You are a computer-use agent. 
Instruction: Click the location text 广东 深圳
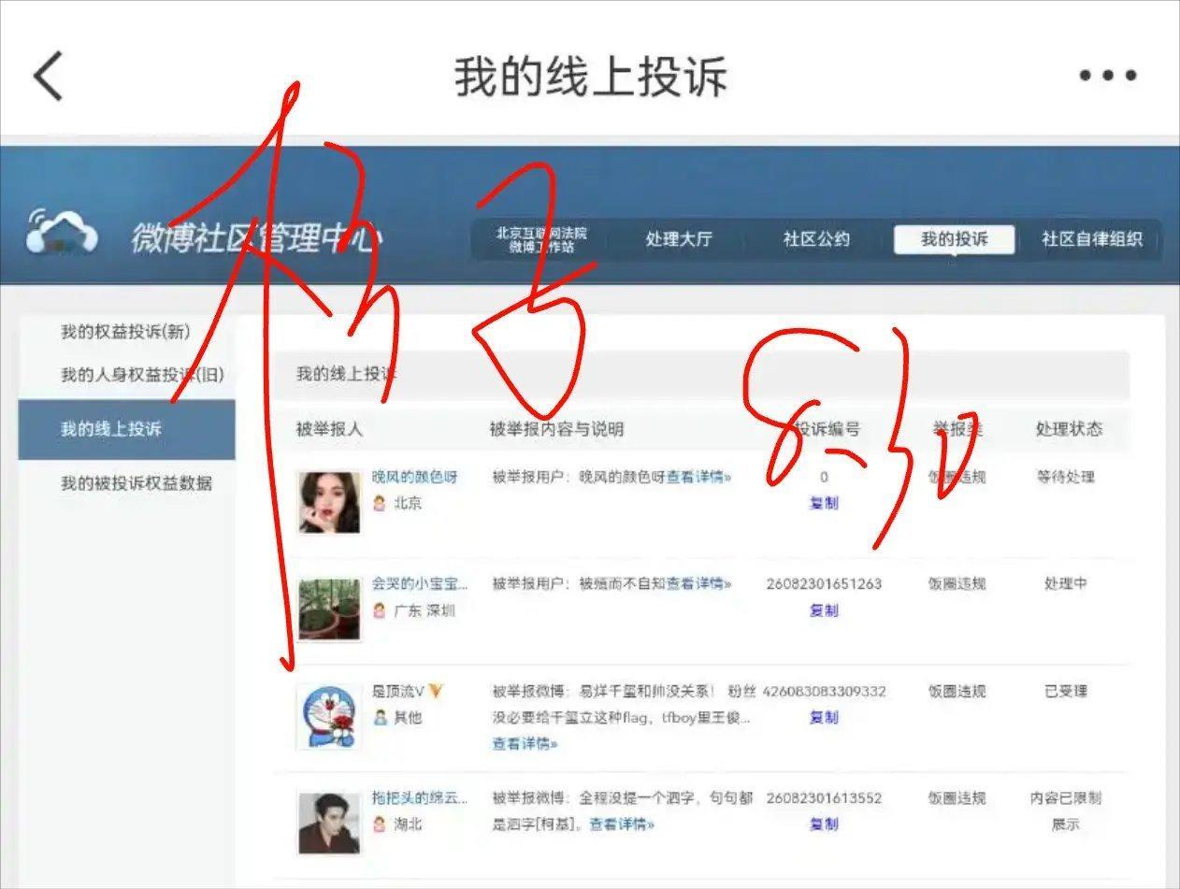pos(425,611)
